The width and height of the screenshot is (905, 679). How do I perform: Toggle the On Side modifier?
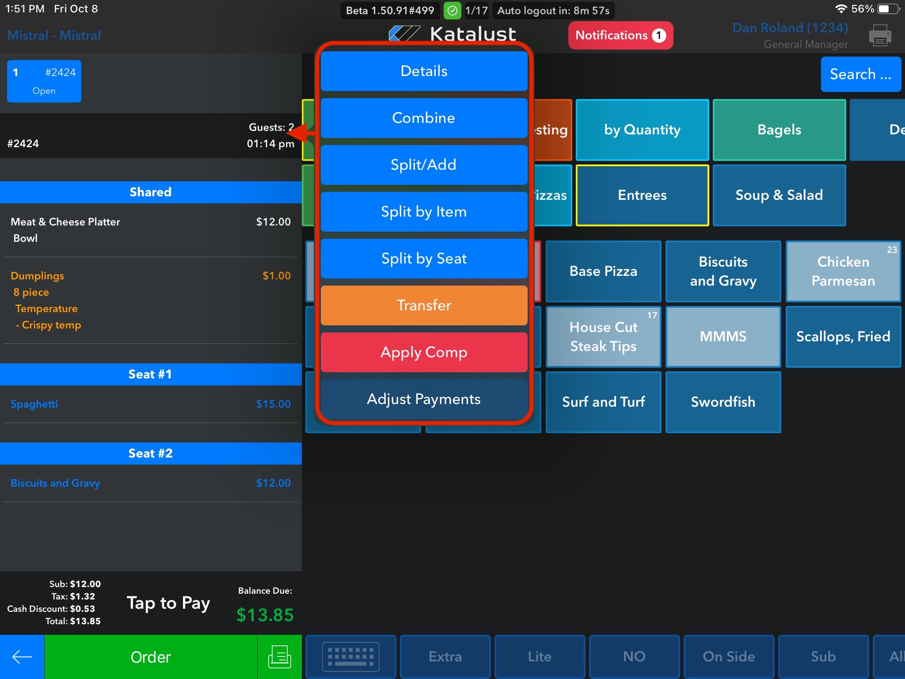tap(729, 657)
